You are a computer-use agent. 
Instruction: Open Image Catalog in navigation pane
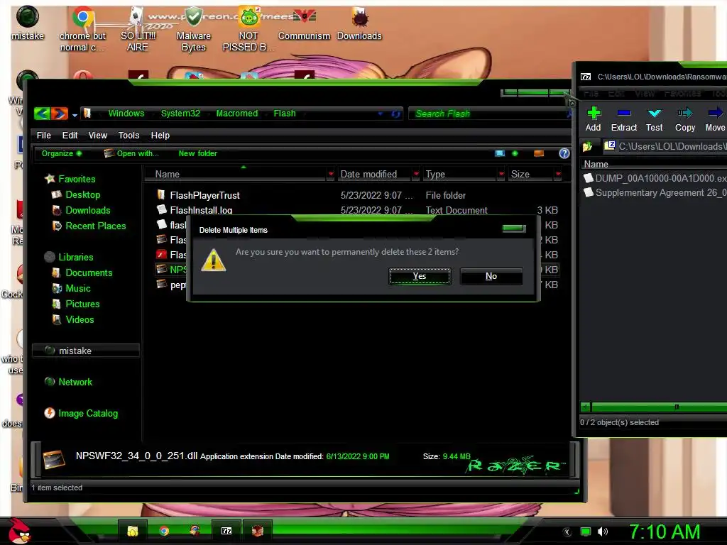point(88,414)
